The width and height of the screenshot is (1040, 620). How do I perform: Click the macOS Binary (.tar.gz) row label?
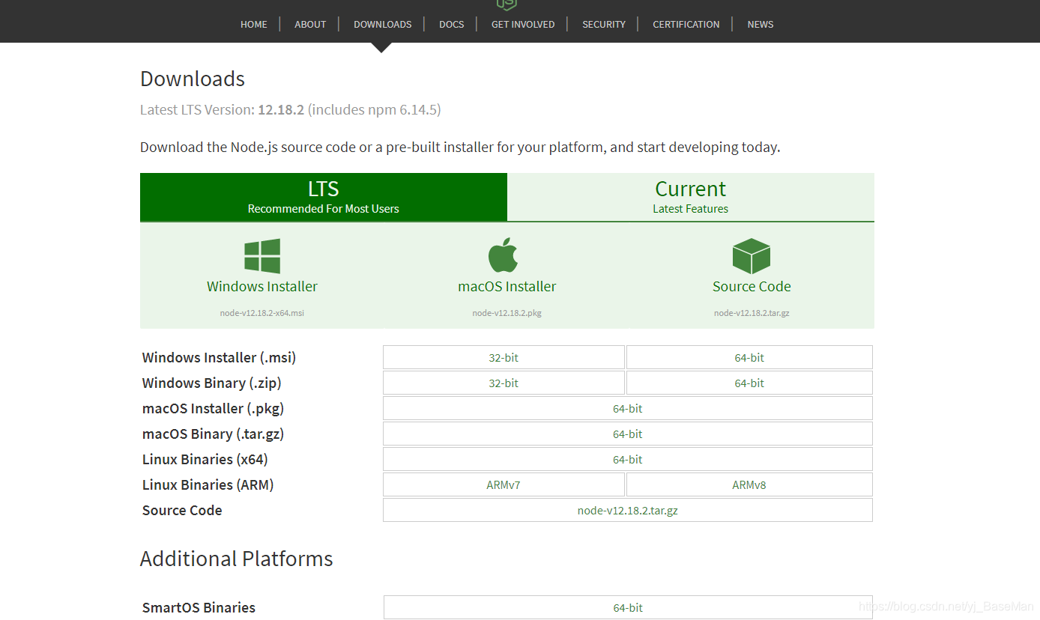[213, 434]
